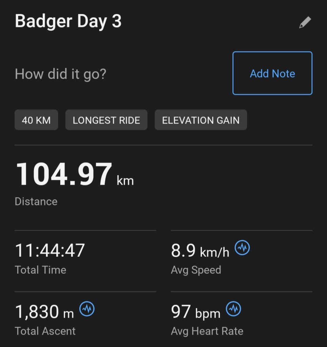Viewport: 327px width, 347px height.
Task: Tap the 1,830 m ascent value
Action: [x=44, y=312]
